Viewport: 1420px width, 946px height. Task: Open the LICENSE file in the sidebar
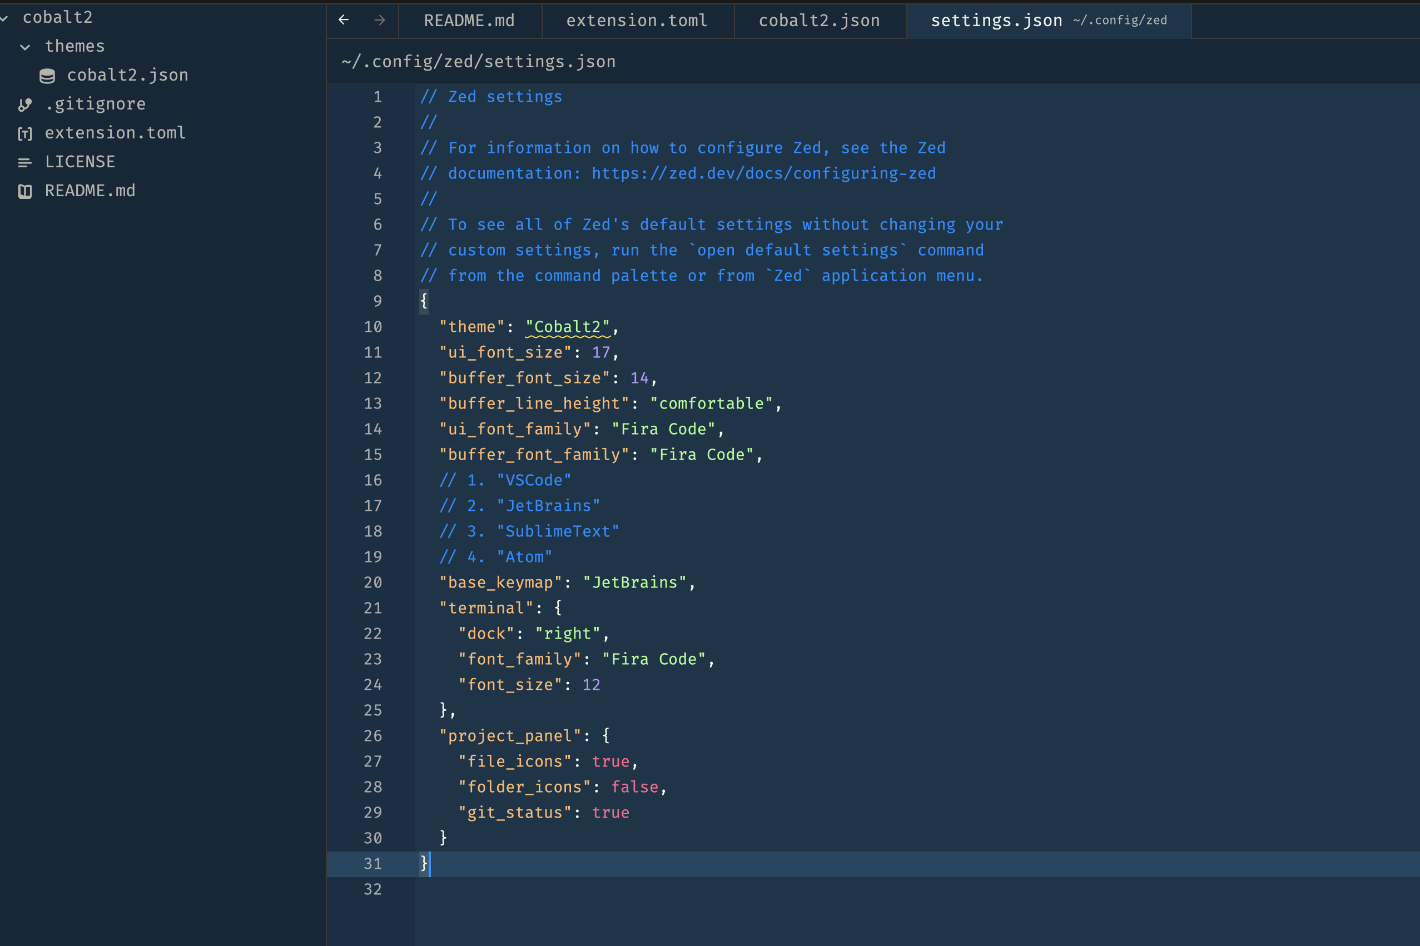pyautogui.click(x=80, y=162)
